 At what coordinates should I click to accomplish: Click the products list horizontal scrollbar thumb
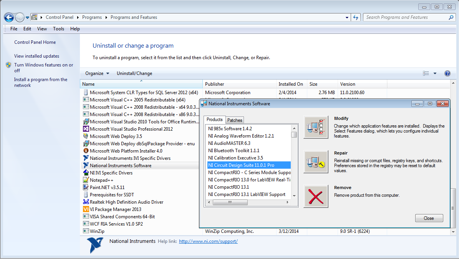(230, 203)
